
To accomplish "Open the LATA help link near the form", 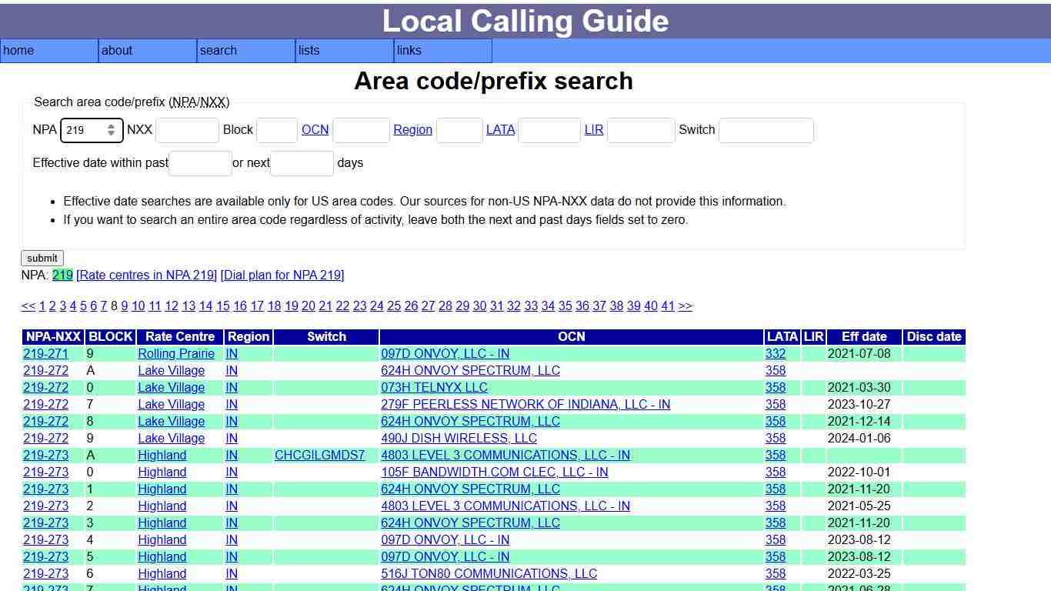I will click(501, 129).
